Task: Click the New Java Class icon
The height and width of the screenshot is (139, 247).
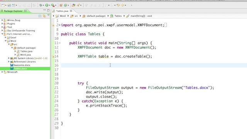Action: click(66, 5)
